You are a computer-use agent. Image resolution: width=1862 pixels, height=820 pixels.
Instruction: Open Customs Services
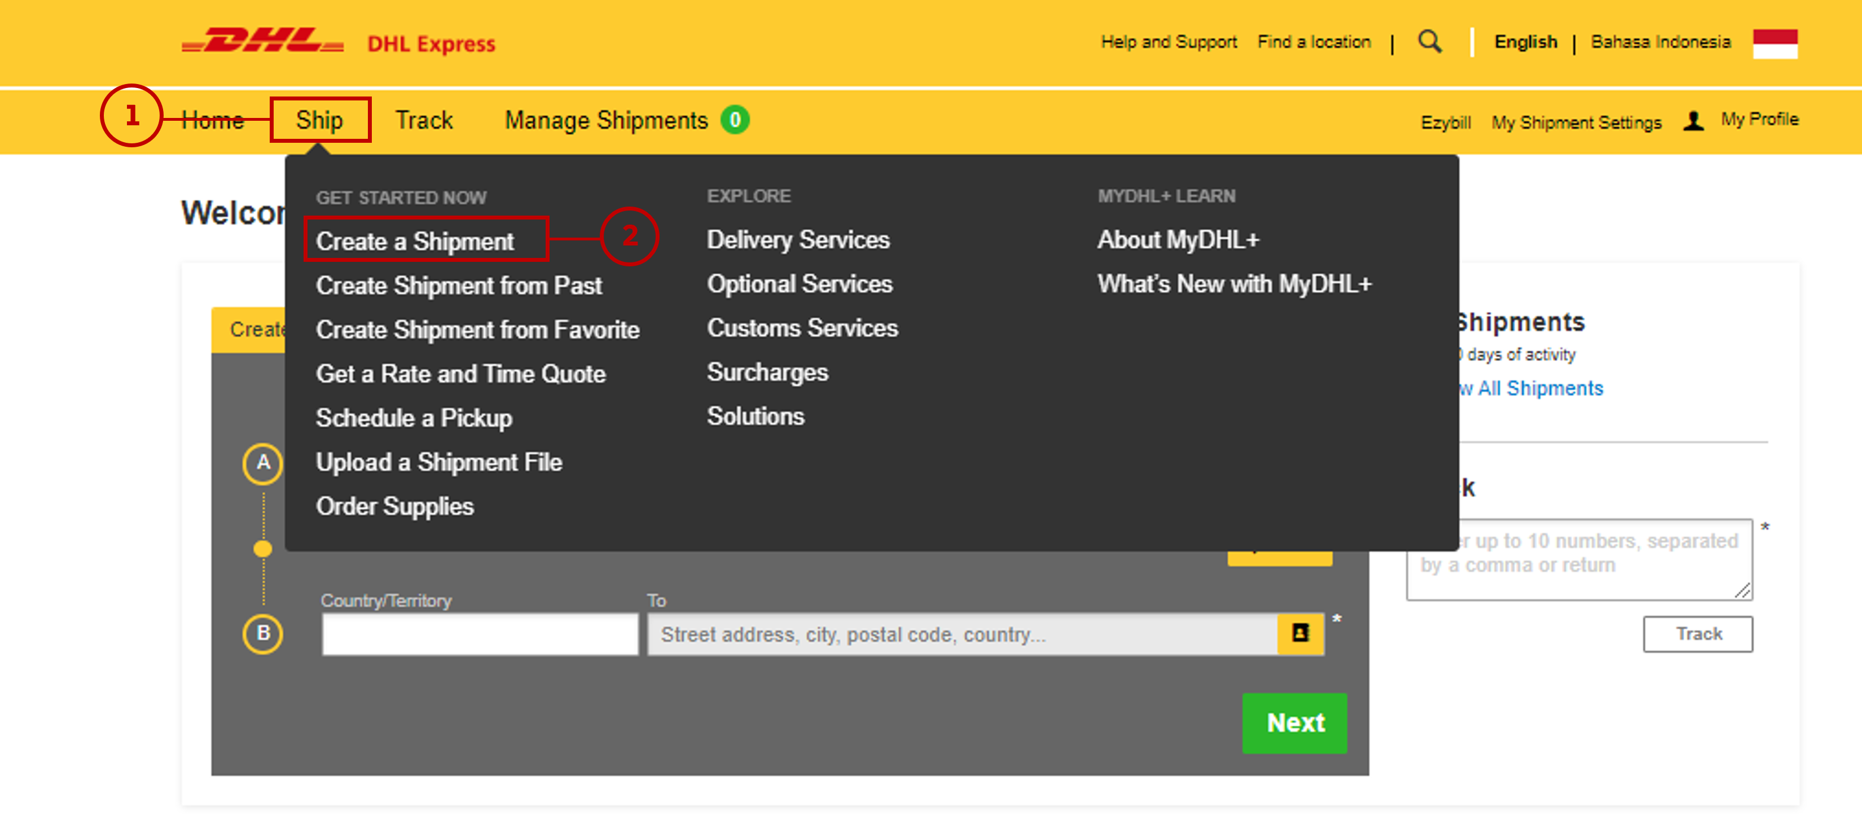(x=802, y=327)
